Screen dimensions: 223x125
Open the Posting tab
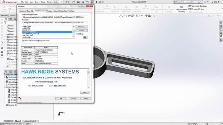click(49, 11)
